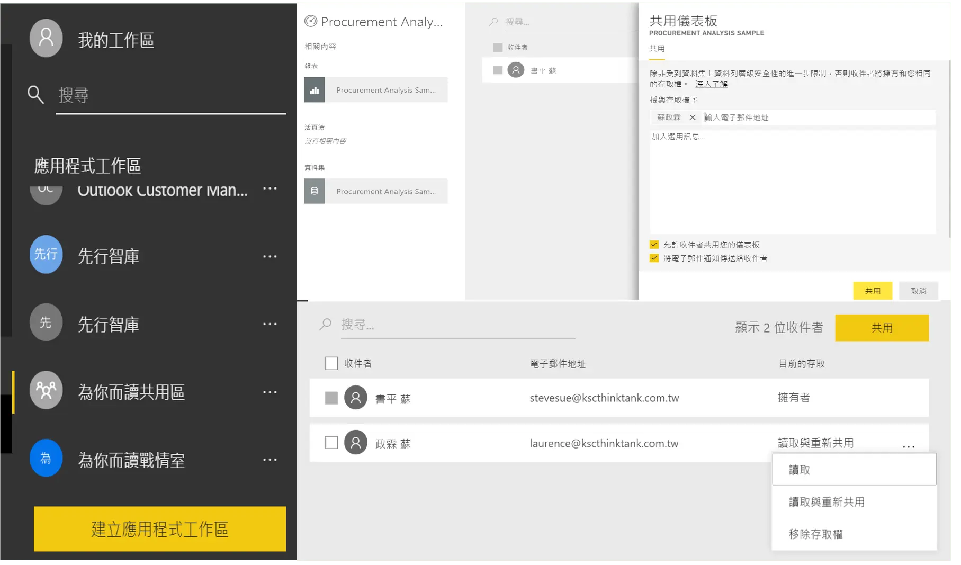Check the 收件者 select-all box in lower table
The height and width of the screenshot is (565, 961).
(332, 364)
